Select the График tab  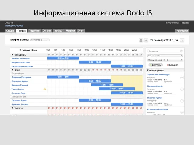22,31
